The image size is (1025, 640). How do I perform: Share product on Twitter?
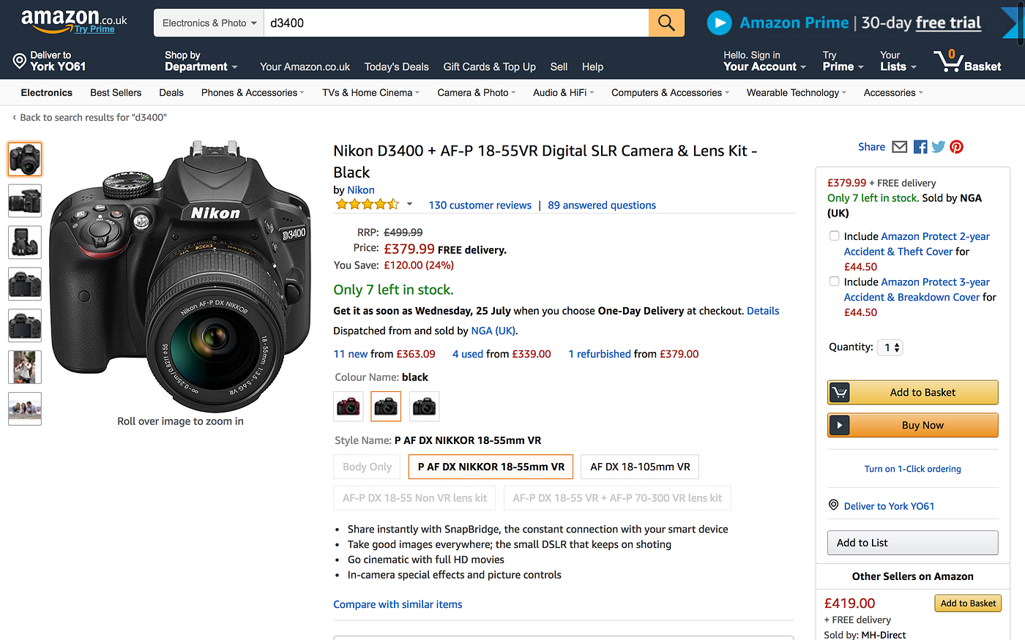click(x=939, y=147)
